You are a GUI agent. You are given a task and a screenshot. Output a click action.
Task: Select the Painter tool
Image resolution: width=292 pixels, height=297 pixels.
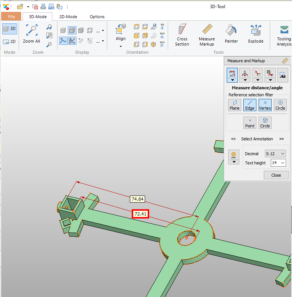pos(231,34)
